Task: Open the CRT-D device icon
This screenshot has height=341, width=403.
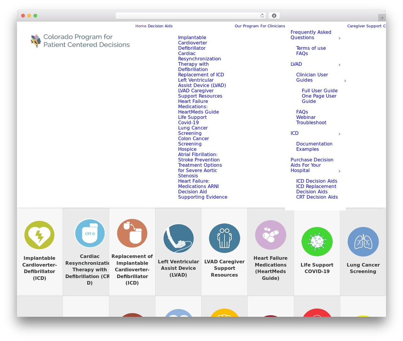Action: (x=90, y=233)
